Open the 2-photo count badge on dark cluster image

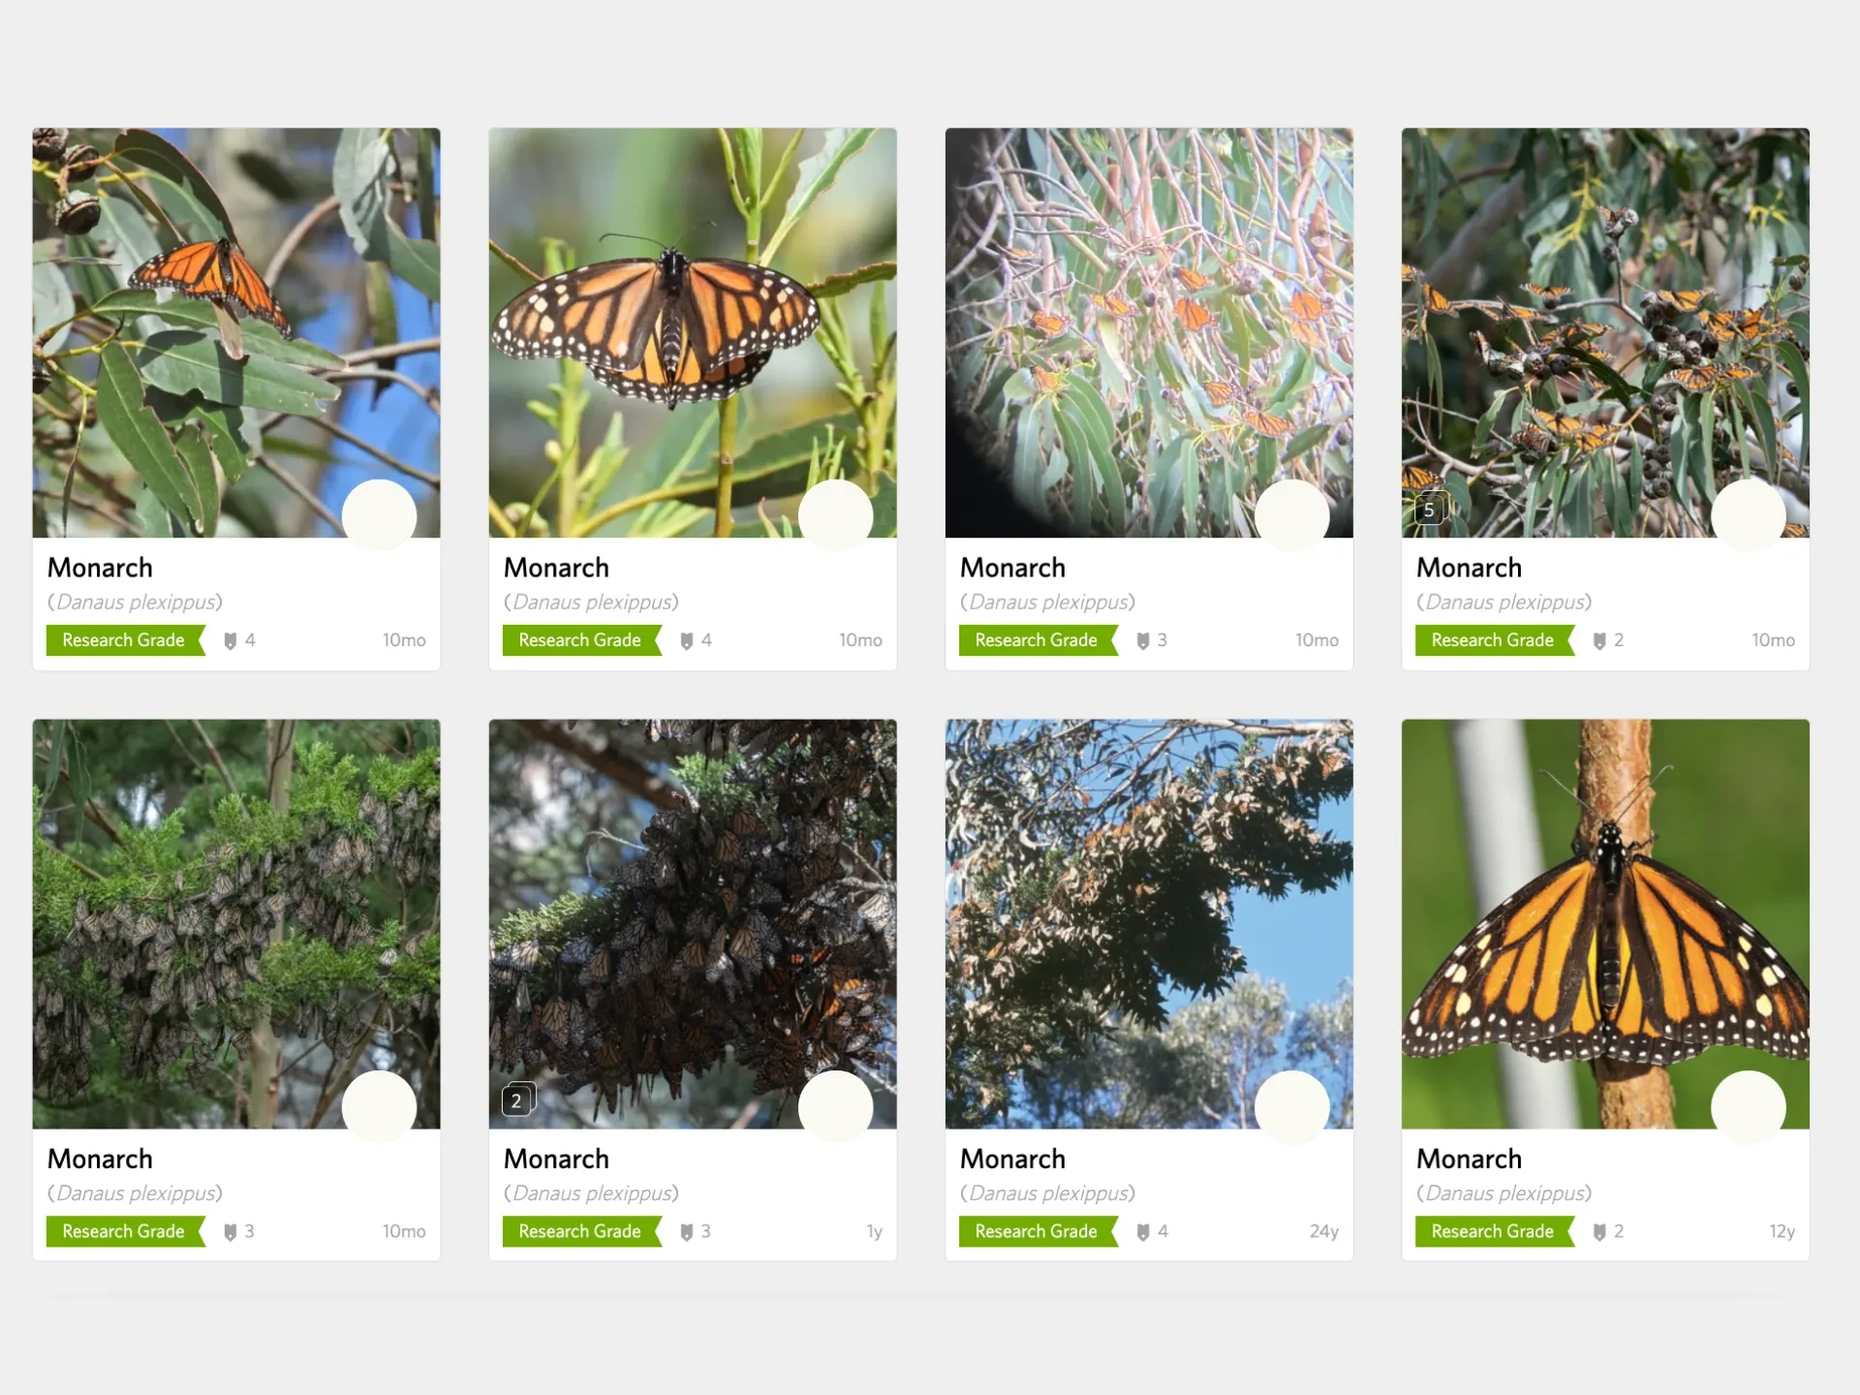pos(517,1100)
